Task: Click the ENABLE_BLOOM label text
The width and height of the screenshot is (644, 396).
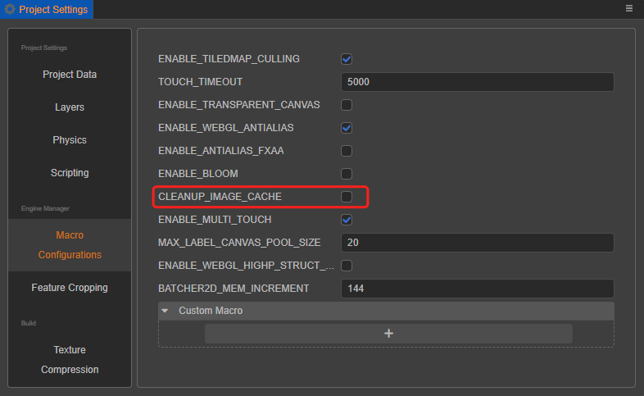Action: (198, 174)
